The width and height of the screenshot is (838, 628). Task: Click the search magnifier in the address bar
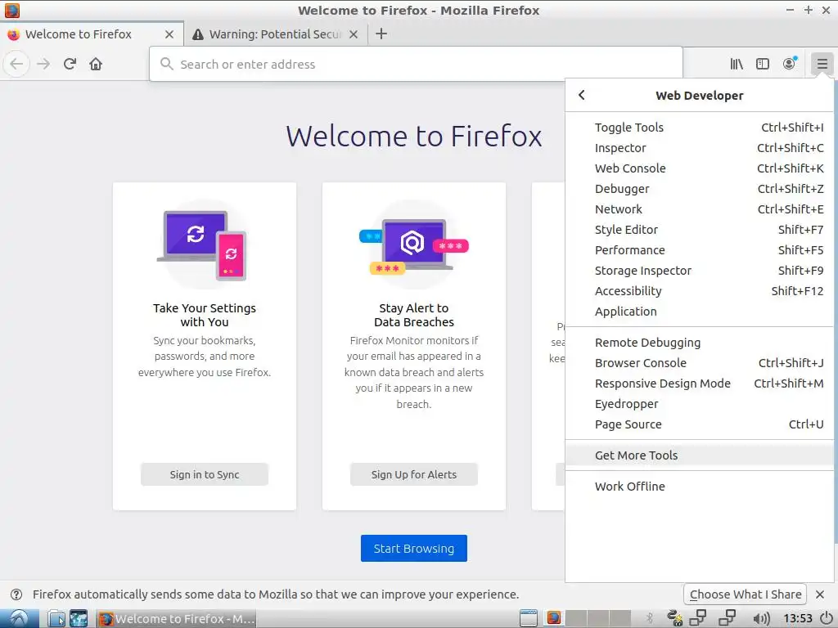coord(167,64)
